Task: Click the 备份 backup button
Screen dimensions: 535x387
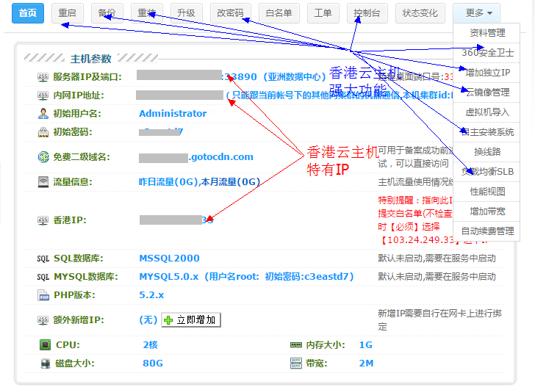Action: [107, 13]
